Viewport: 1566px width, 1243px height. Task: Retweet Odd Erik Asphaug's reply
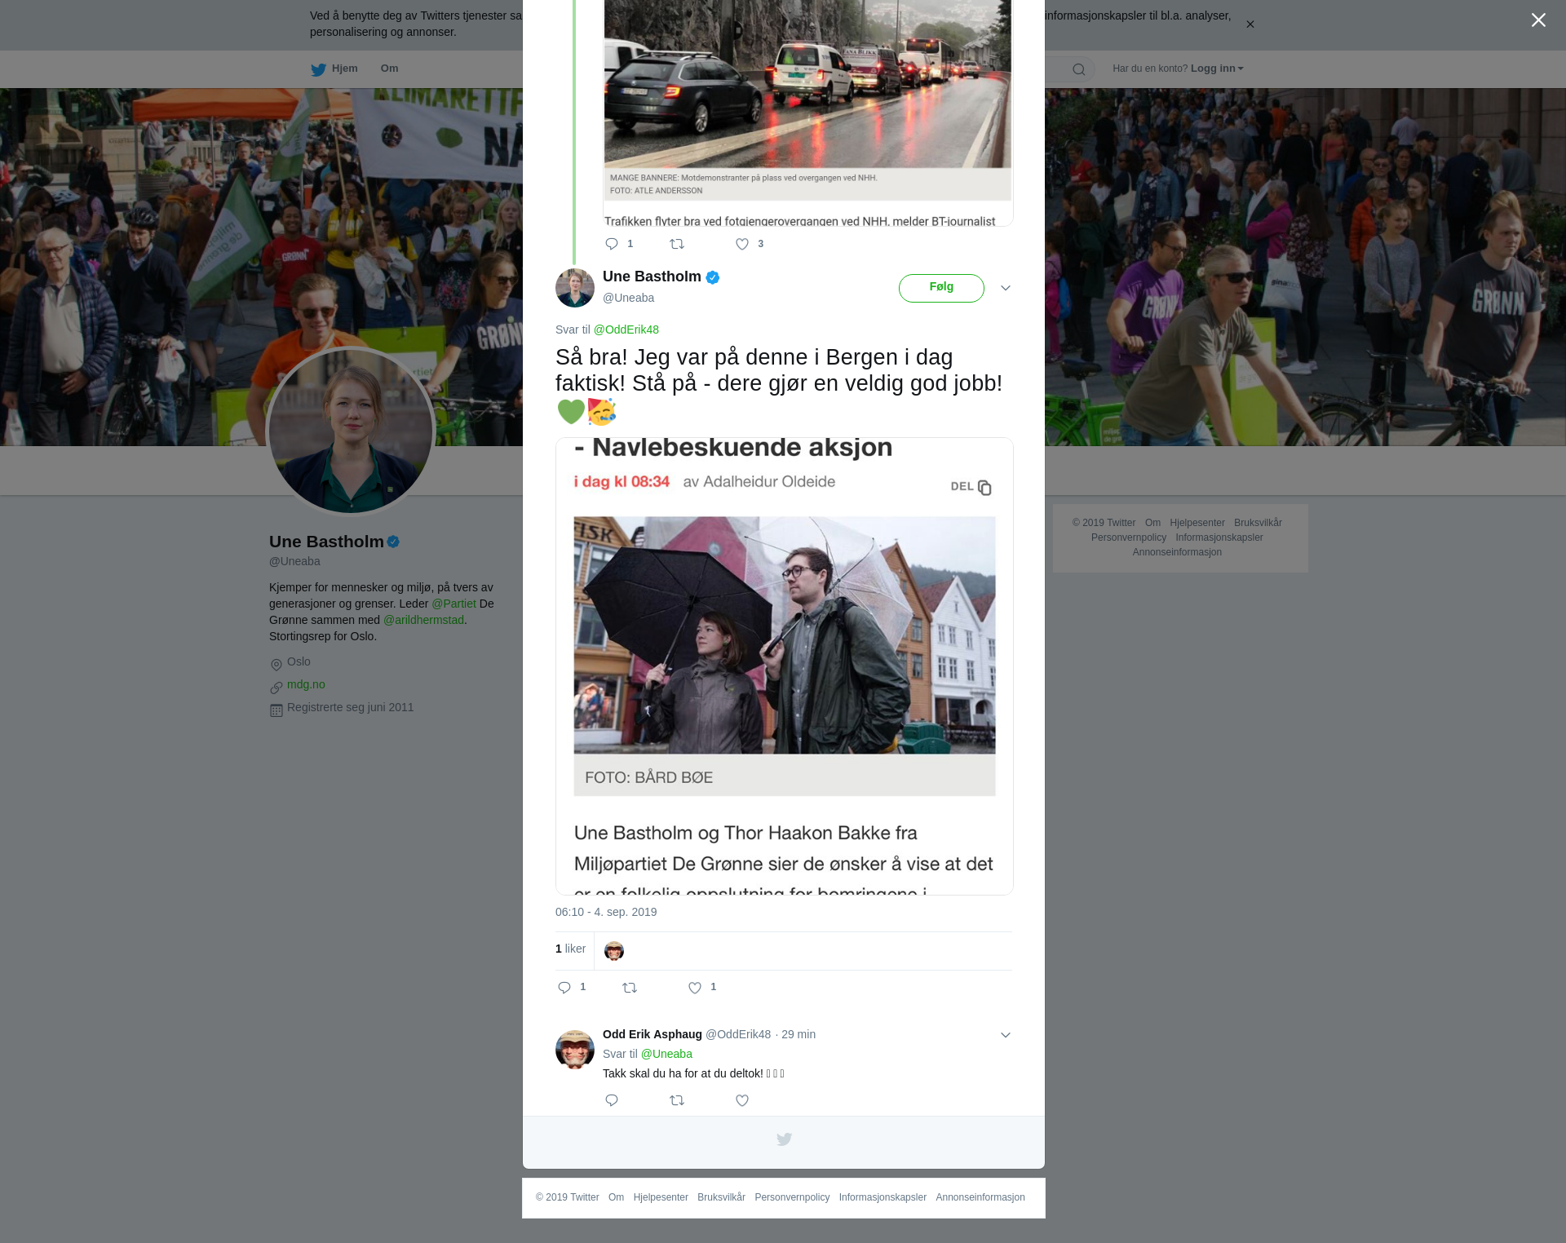tap(677, 1100)
